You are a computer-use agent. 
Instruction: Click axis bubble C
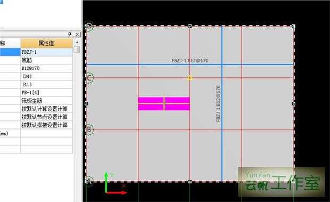[89, 78]
